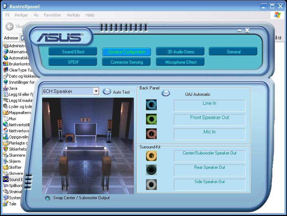287x216 pixels.
Task: Click the Java control panel icon
Action: coord(6,88)
